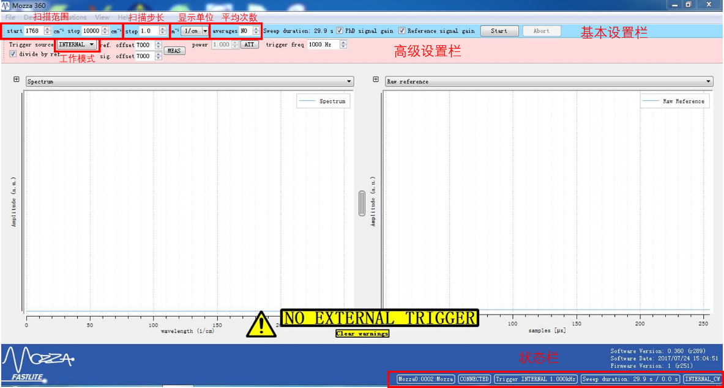724x388 pixels.
Task: Click the splitter handle between the plots
Action: [x=362, y=203]
